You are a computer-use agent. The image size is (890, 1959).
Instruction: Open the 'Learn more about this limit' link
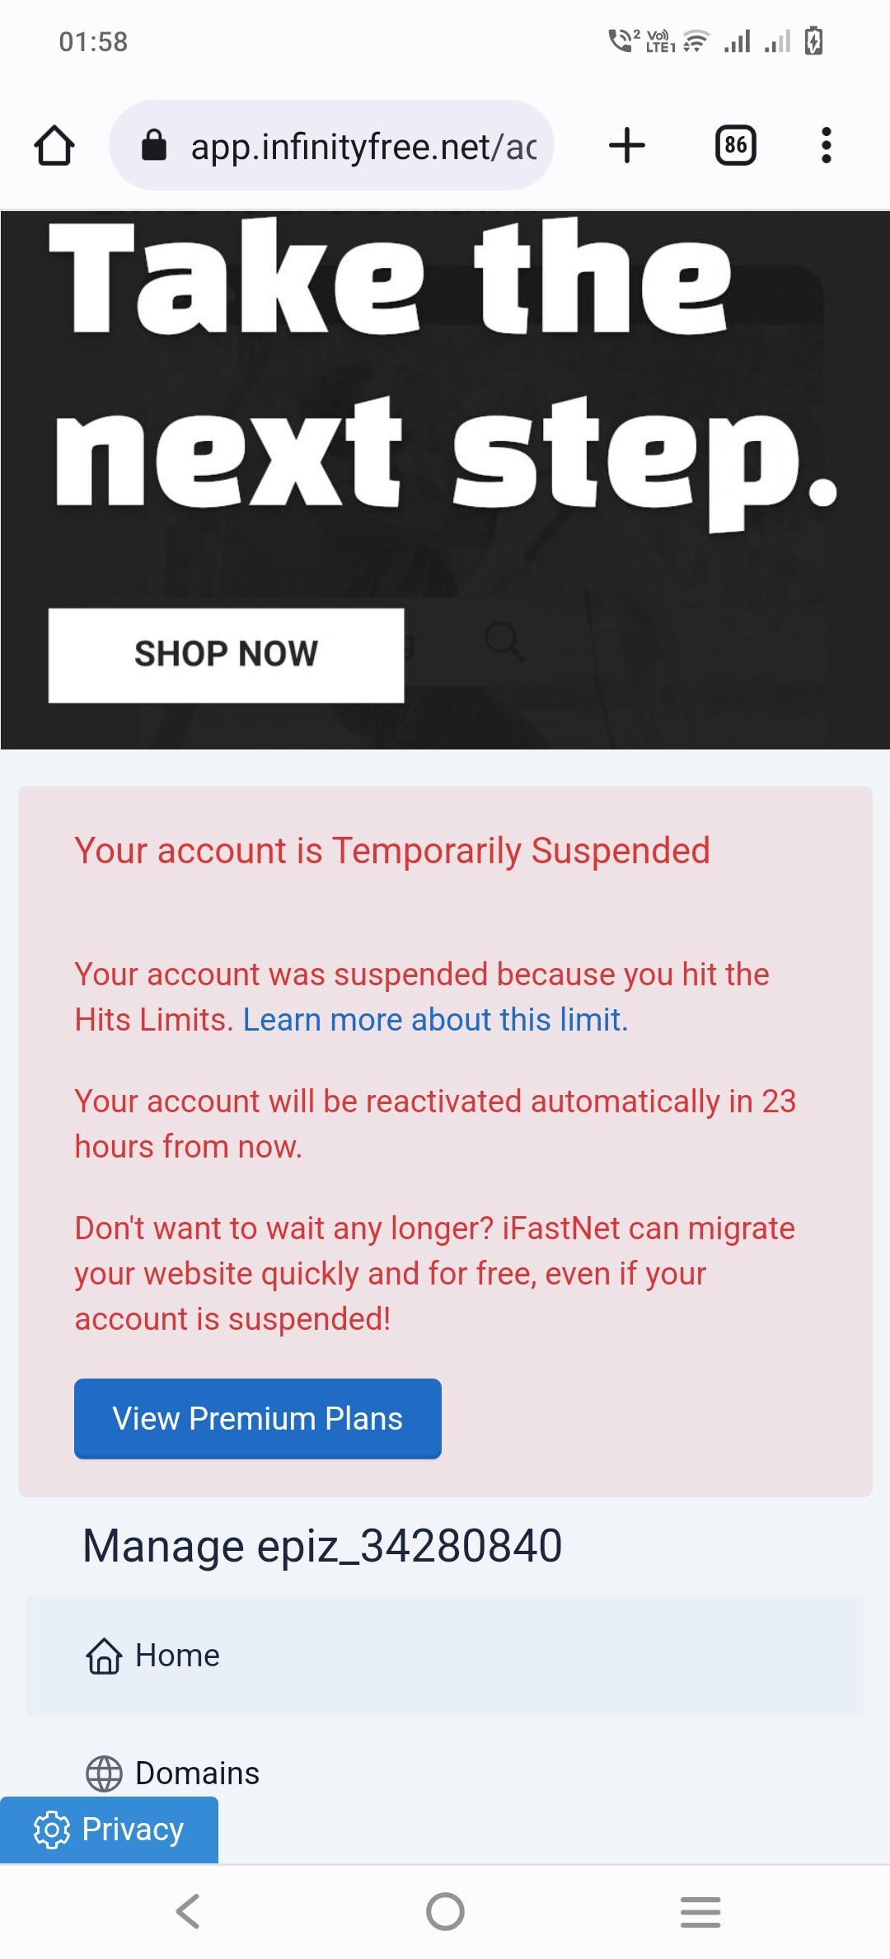click(x=435, y=1020)
